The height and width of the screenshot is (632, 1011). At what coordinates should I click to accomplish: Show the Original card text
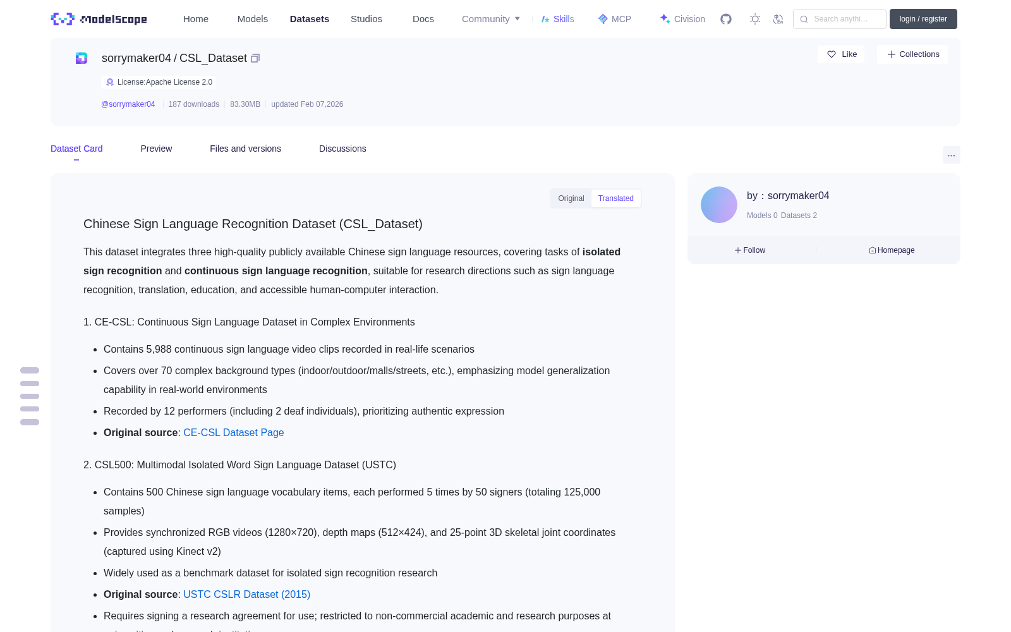click(x=571, y=198)
